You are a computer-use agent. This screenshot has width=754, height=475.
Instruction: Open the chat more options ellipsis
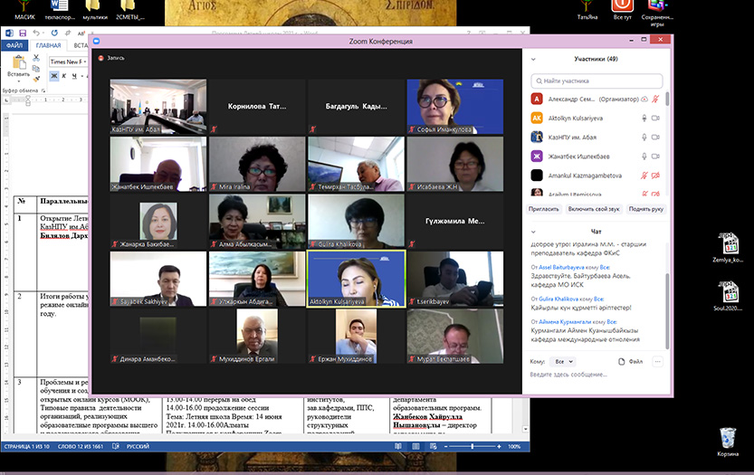[657, 361]
